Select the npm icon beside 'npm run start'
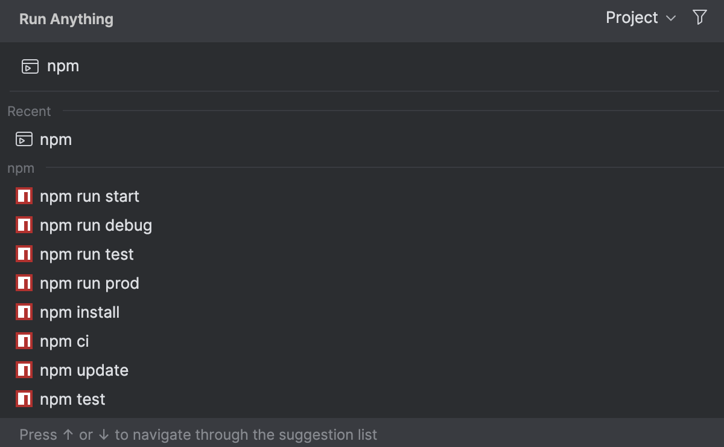The image size is (724, 447). [x=24, y=196]
